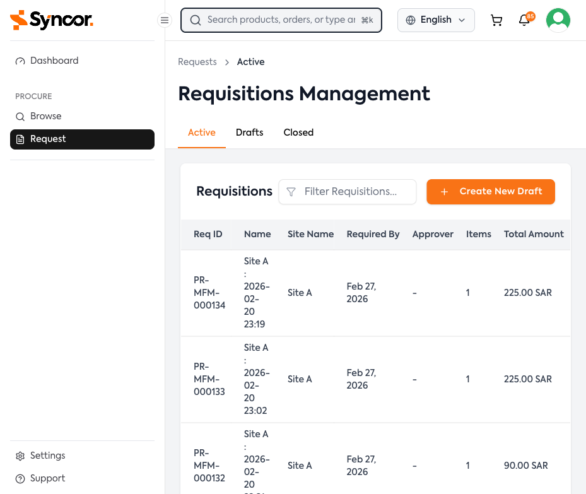This screenshot has width=586, height=494.
Task: Collapse the sidebar via hamburger icon
Action: (165, 20)
